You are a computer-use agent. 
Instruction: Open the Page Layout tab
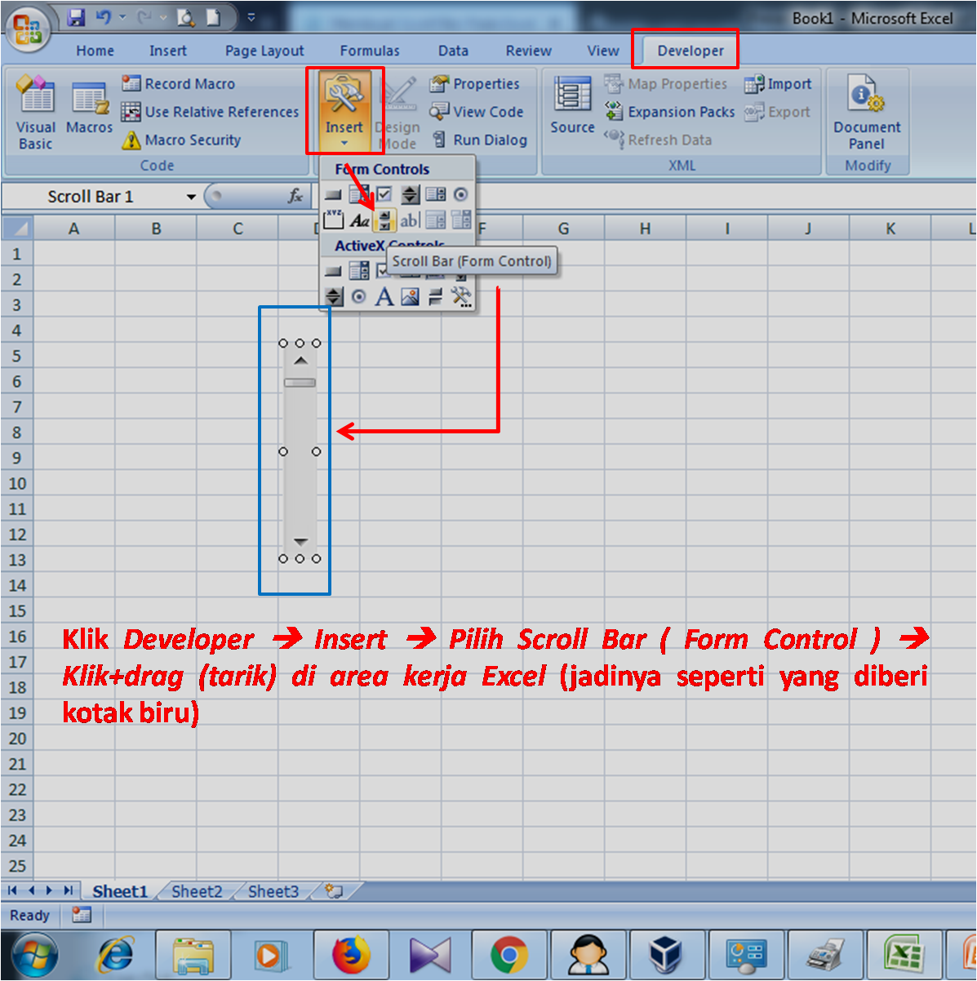coord(264,51)
